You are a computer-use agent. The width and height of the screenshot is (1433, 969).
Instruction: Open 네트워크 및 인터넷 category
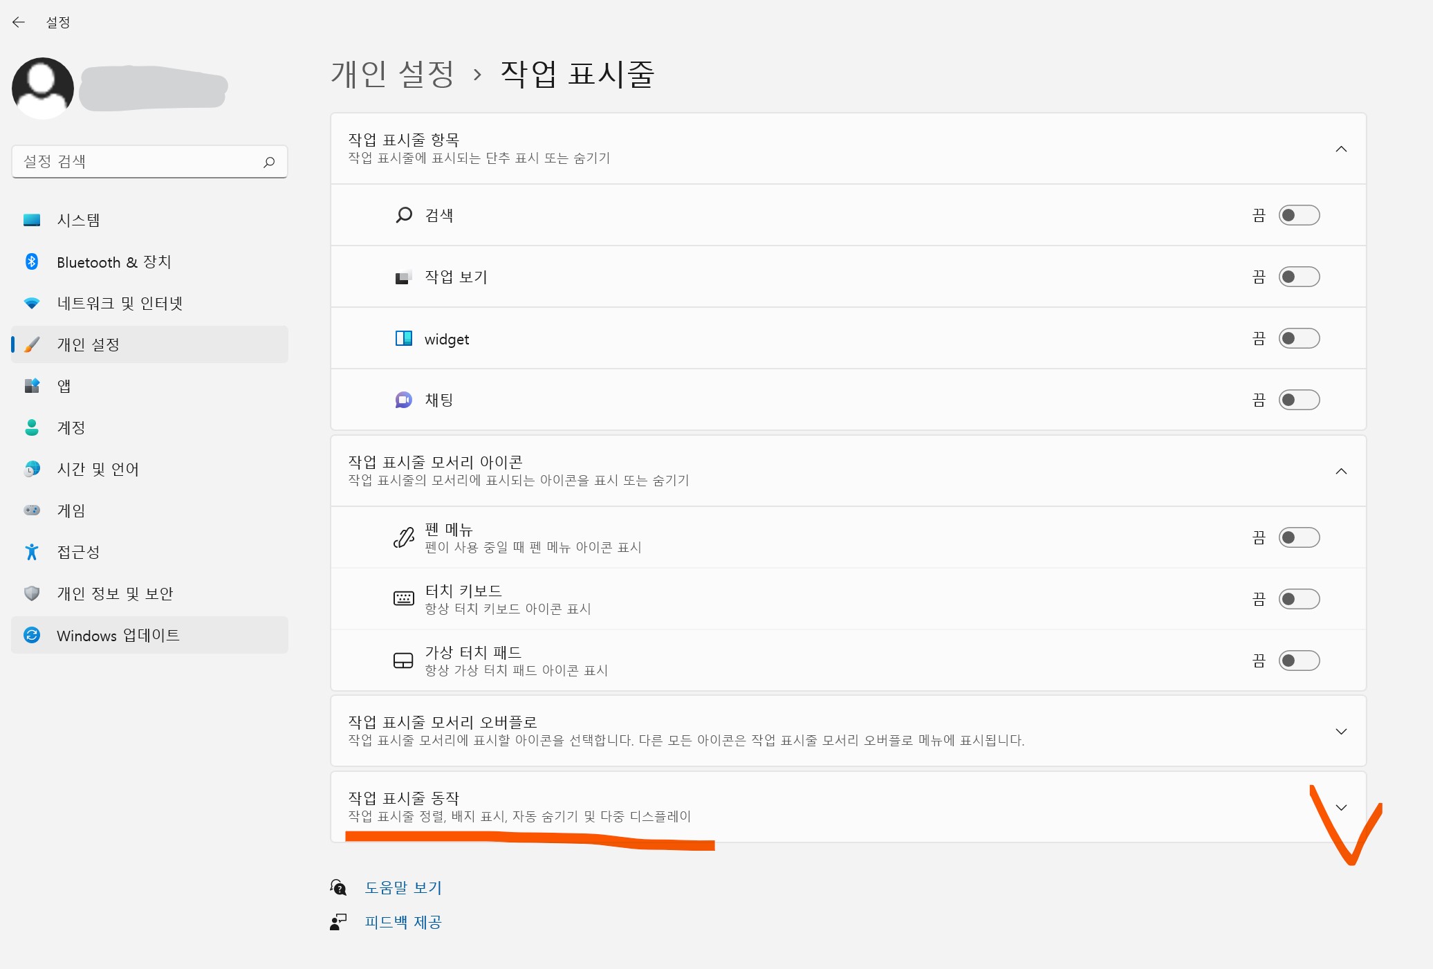(119, 303)
